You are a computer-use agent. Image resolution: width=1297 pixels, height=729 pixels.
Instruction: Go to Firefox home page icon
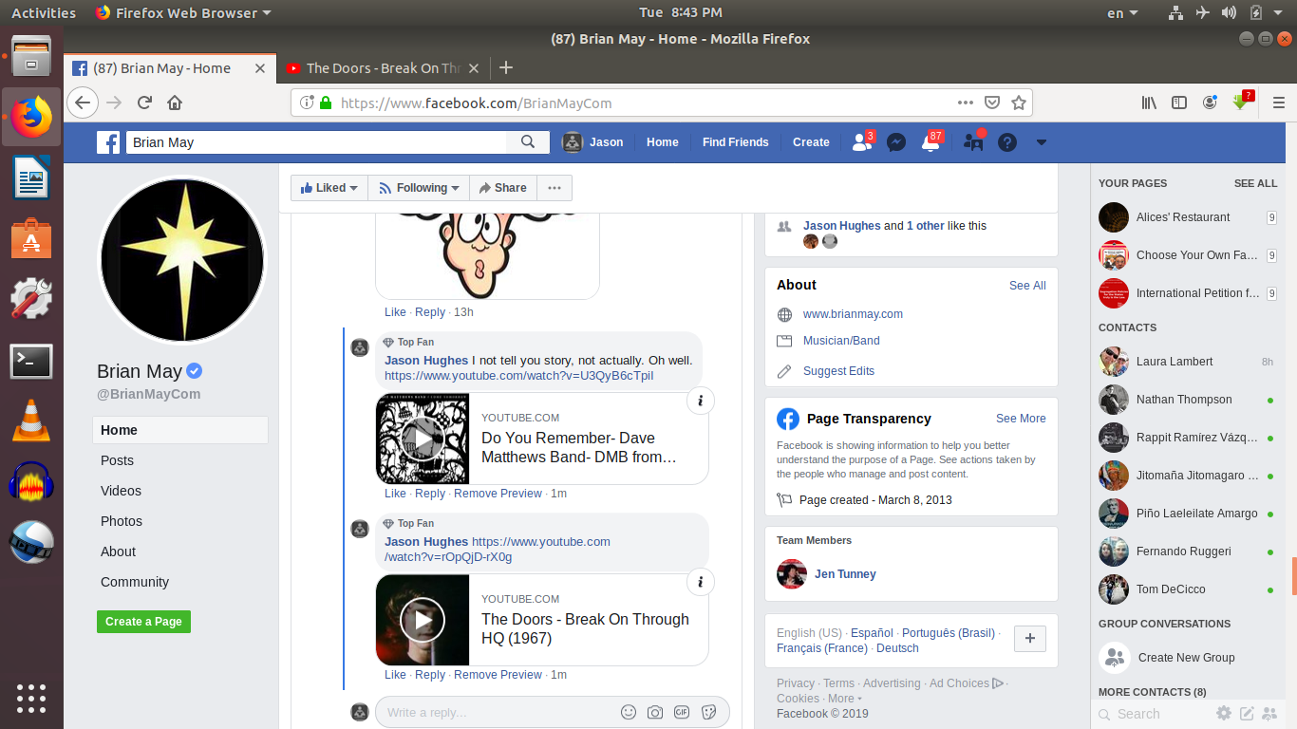175,103
